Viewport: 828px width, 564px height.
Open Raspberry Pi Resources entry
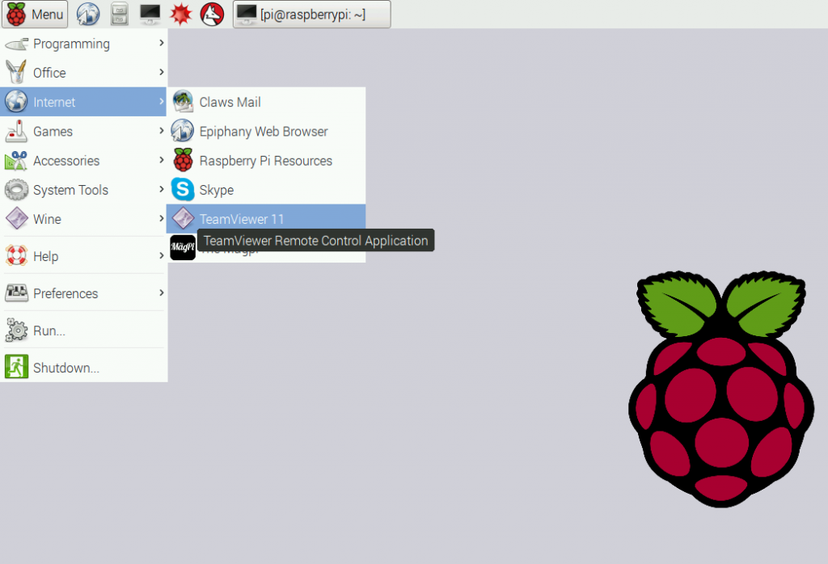pyautogui.click(x=266, y=160)
